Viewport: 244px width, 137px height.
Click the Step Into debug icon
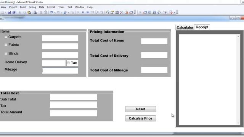click(92, 12)
